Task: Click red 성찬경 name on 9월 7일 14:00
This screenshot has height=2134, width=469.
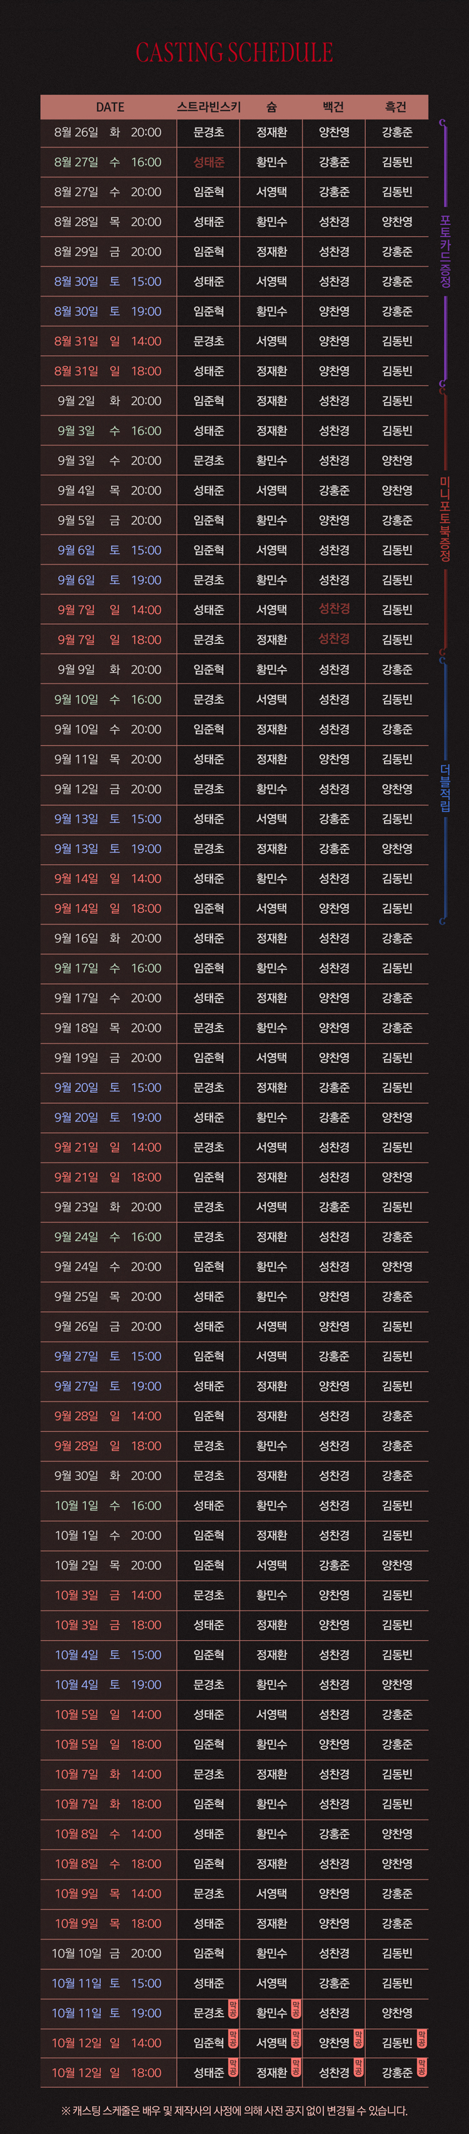Action: tap(334, 609)
